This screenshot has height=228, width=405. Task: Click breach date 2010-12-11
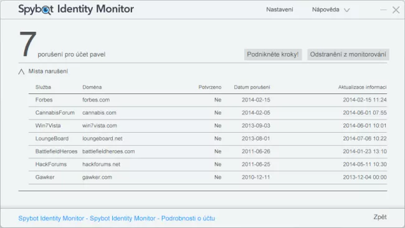[x=255, y=178]
